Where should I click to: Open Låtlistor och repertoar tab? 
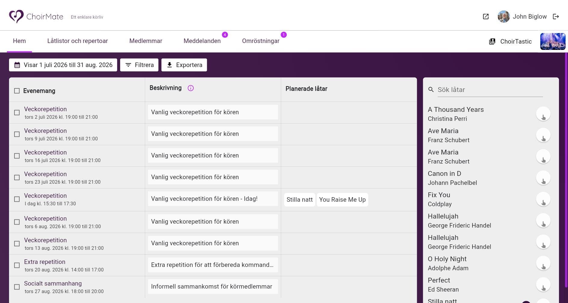[77, 41]
